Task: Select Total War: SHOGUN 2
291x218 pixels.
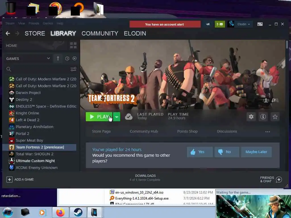Action: tap(40, 154)
